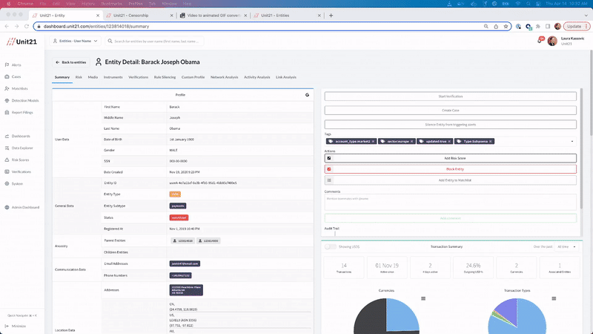593x334 pixels.
Task: Click the Block Entity button
Action: pyautogui.click(x=451, y=169)
